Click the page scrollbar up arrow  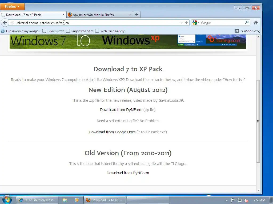tap(258, 37)
